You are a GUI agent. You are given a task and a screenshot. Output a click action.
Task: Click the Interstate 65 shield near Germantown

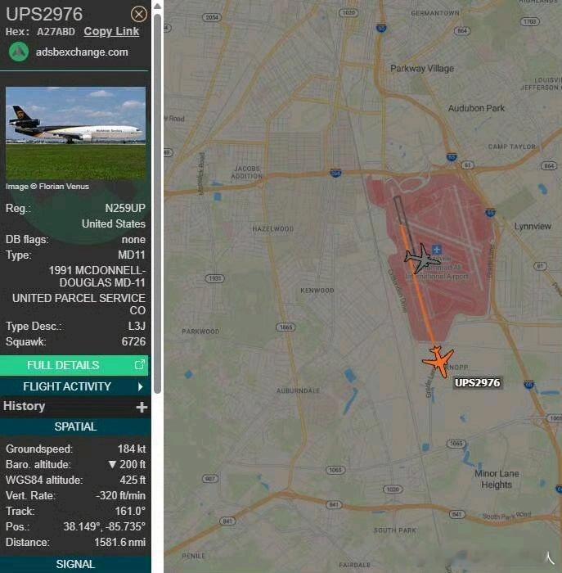click(381, 28)
